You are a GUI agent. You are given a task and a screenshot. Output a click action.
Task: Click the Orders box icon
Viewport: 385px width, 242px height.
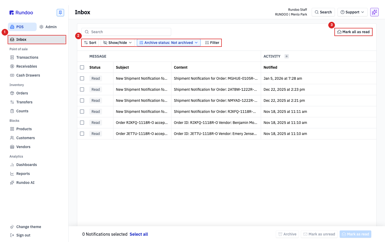pos(12,93)
